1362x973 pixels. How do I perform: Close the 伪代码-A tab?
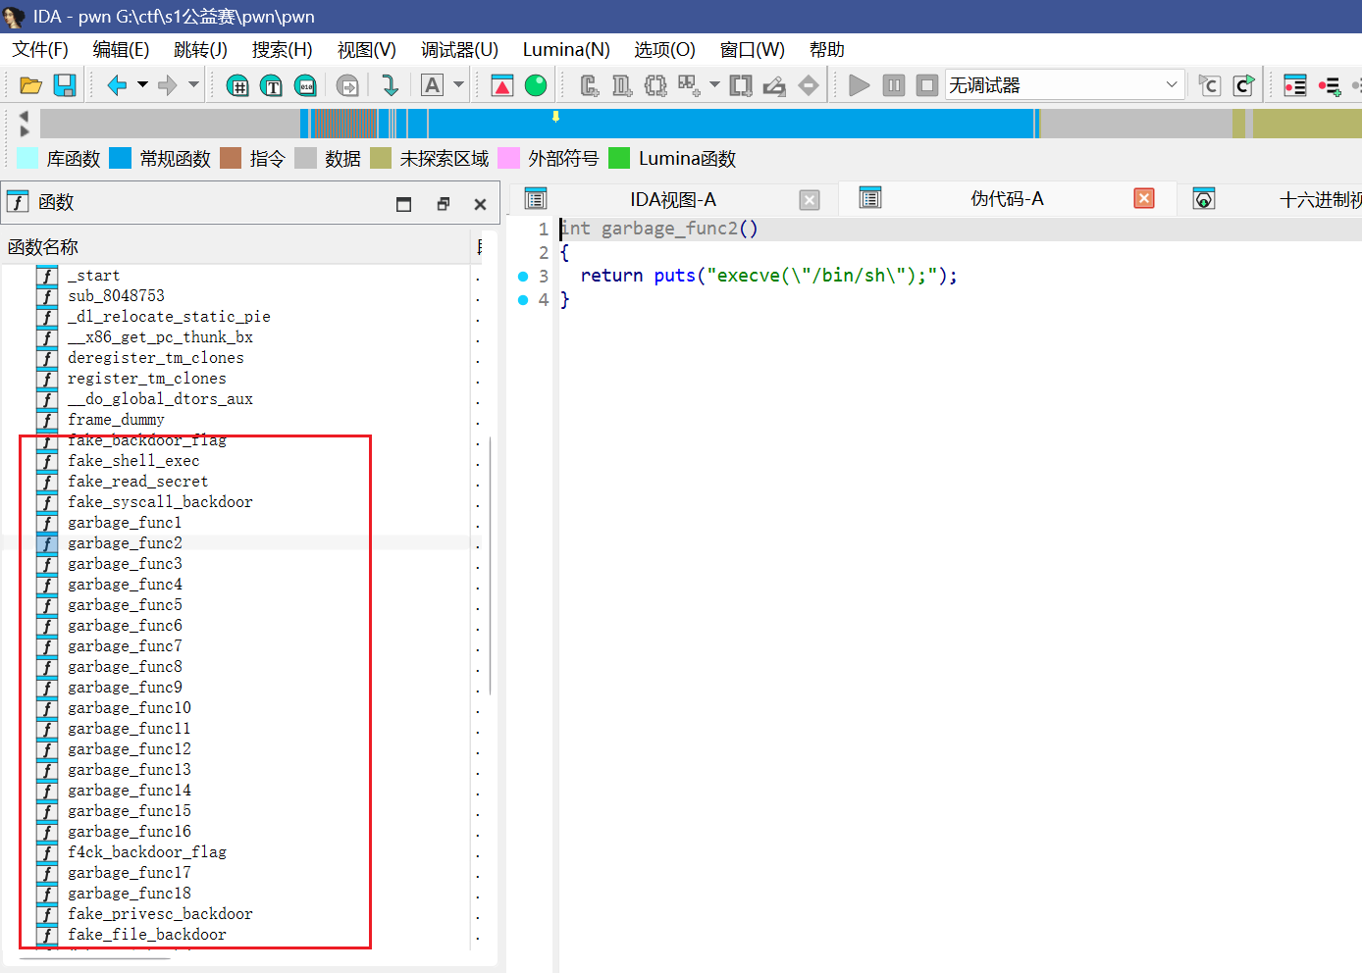pos(1143,199)
